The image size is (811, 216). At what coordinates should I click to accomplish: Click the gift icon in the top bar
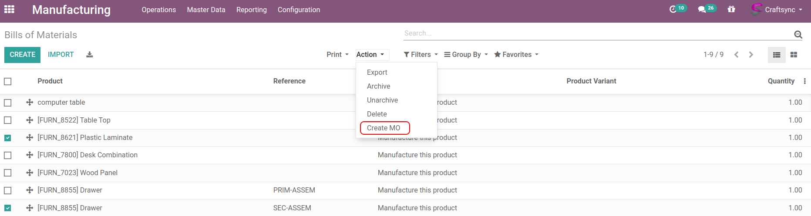(731, 9)
